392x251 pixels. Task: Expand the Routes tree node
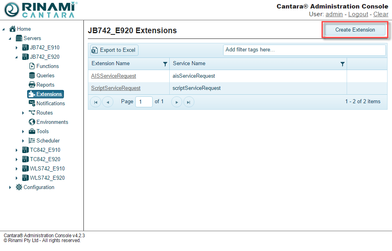click(x=23, y=113)
